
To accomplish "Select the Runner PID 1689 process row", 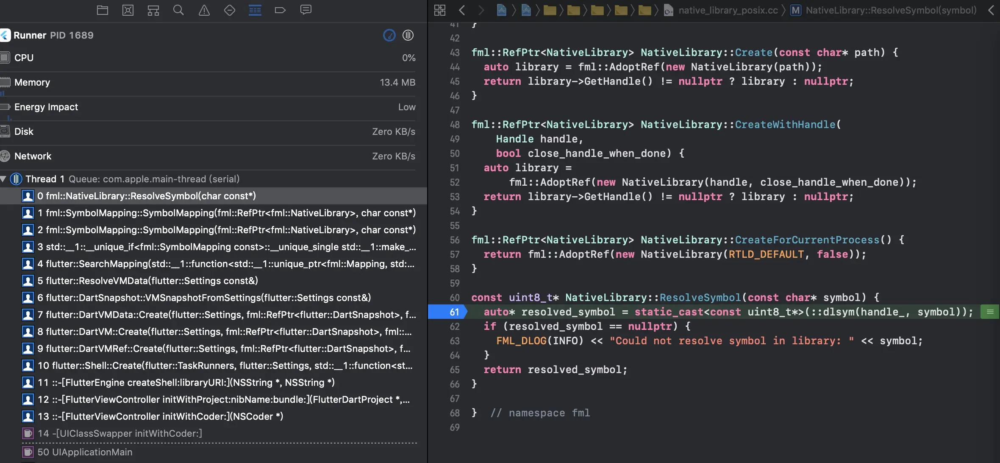I will 208,35.
